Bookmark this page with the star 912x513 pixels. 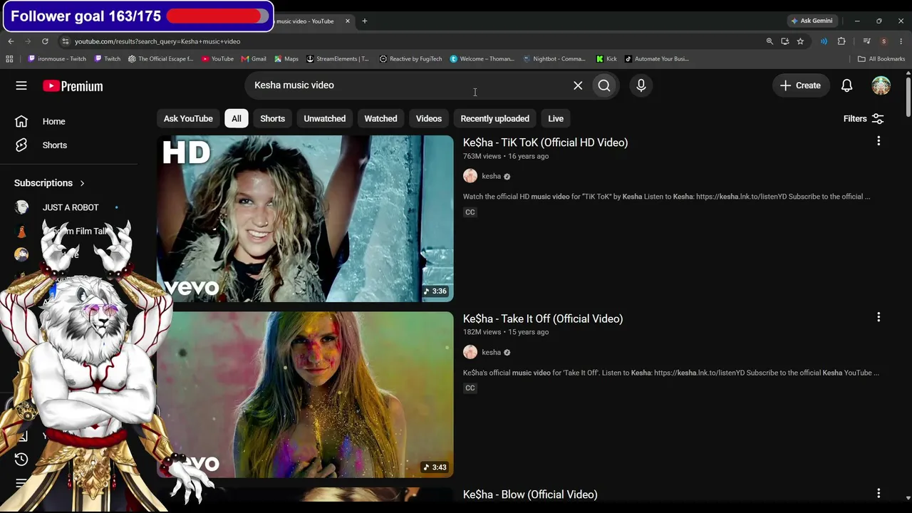coord(800,41)
